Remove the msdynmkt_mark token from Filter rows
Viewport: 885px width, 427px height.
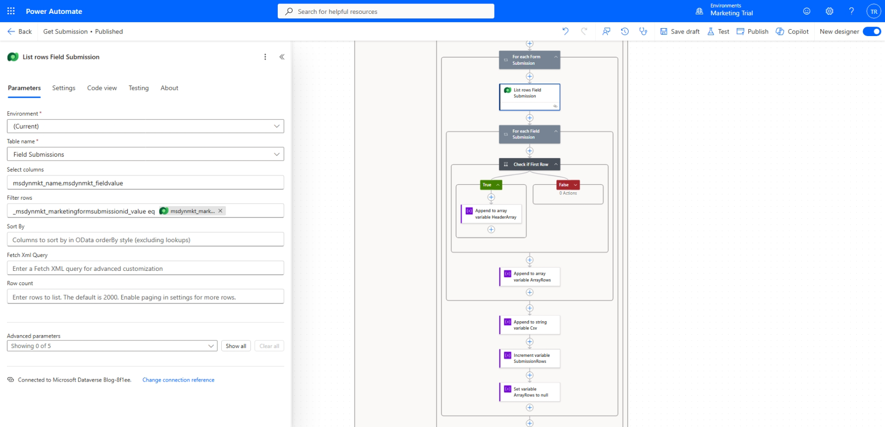[x=220, y=211]
